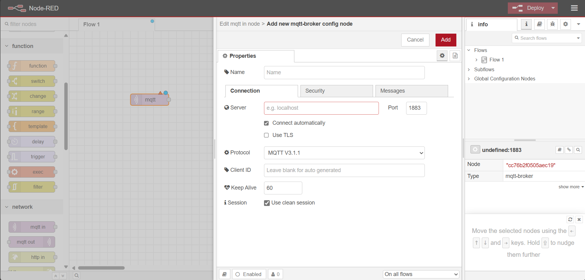The width and height of the screenshot is (585, 280).
Task: Click the Port field showing 1883
Action: (x=416, y=108)
